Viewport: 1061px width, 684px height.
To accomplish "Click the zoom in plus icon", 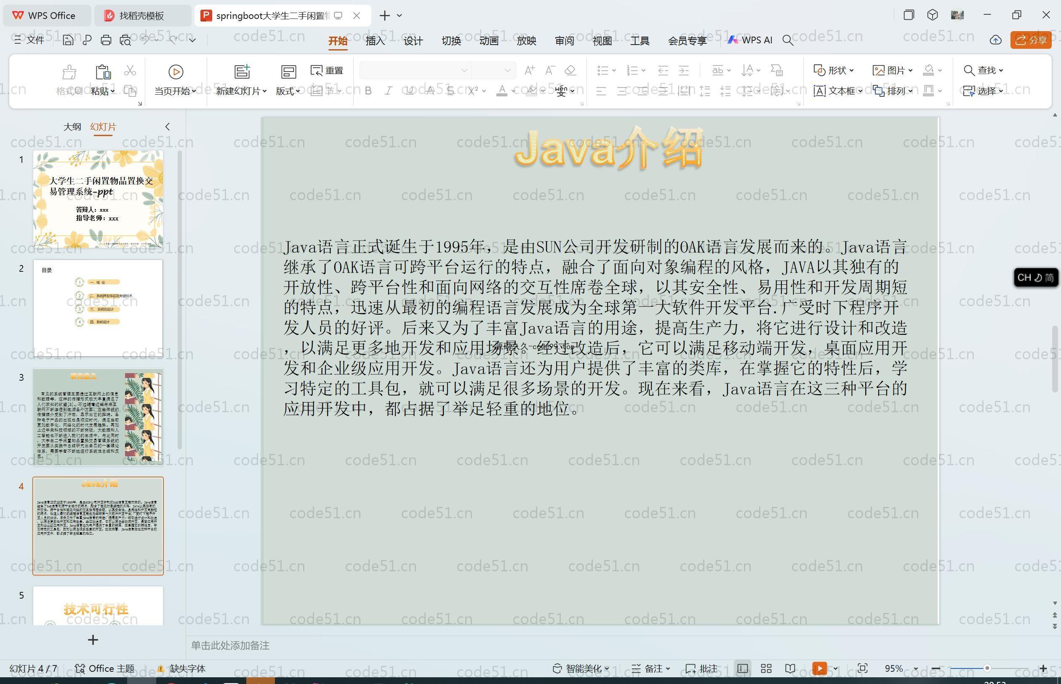I will click(x=1043, y=668).
